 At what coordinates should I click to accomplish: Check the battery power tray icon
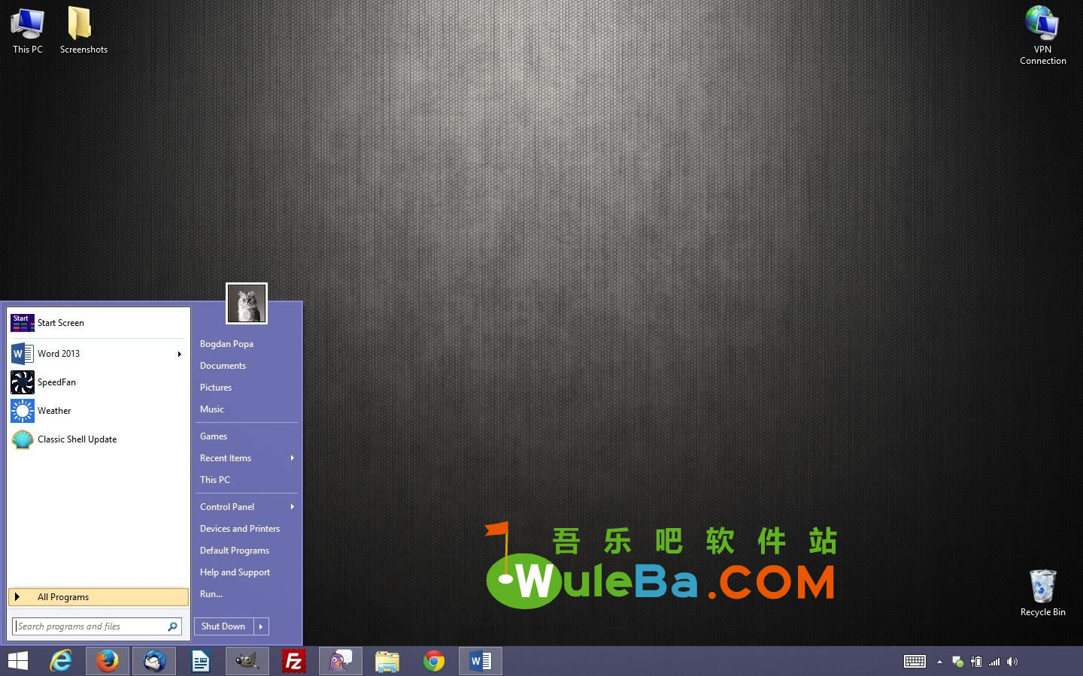pos(976,662)
